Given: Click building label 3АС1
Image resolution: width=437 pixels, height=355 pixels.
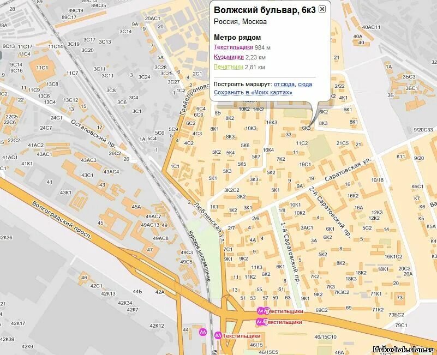Looking at the screenshot, I should (307, 227).
